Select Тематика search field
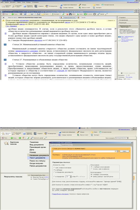 coord(34,142)
